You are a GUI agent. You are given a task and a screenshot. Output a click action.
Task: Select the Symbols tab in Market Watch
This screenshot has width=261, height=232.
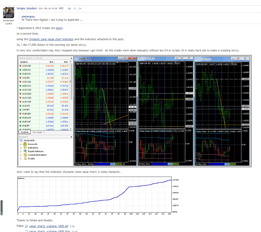tap(24, 132)
